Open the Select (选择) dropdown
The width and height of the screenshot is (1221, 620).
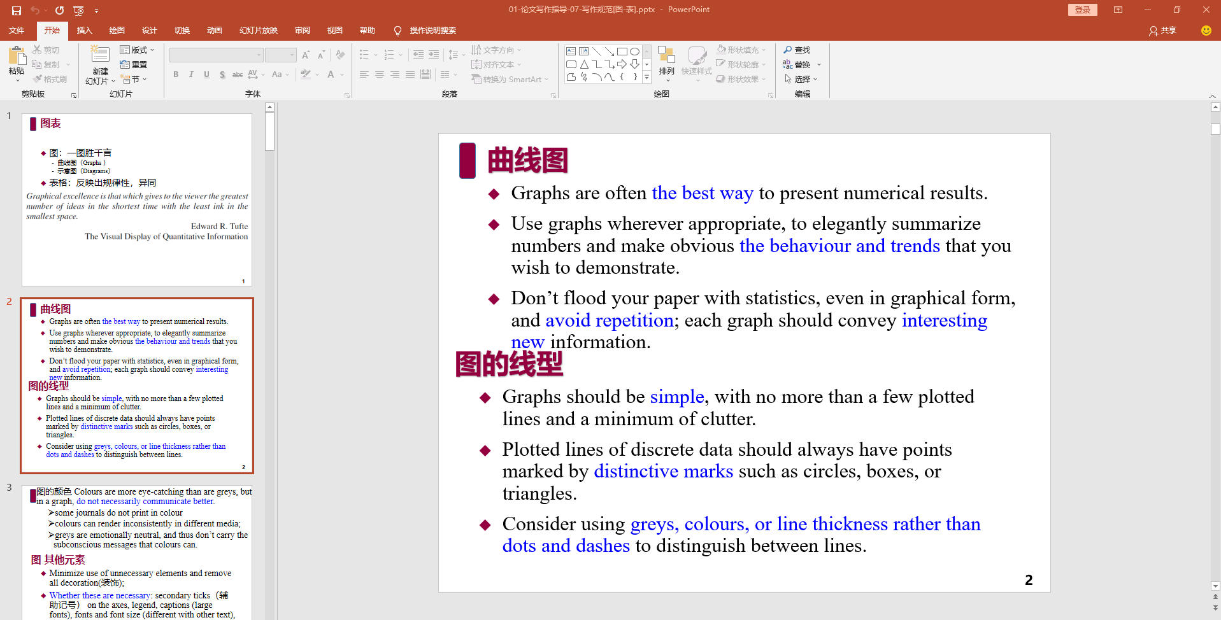[800, 79]
